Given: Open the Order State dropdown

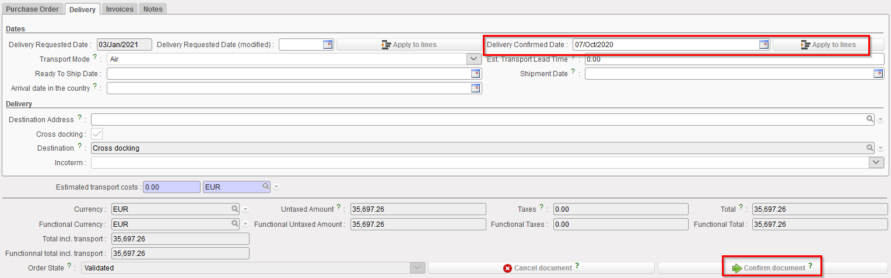Looking at the screenshot, I should pyautogui.click(x=416, y=268).
